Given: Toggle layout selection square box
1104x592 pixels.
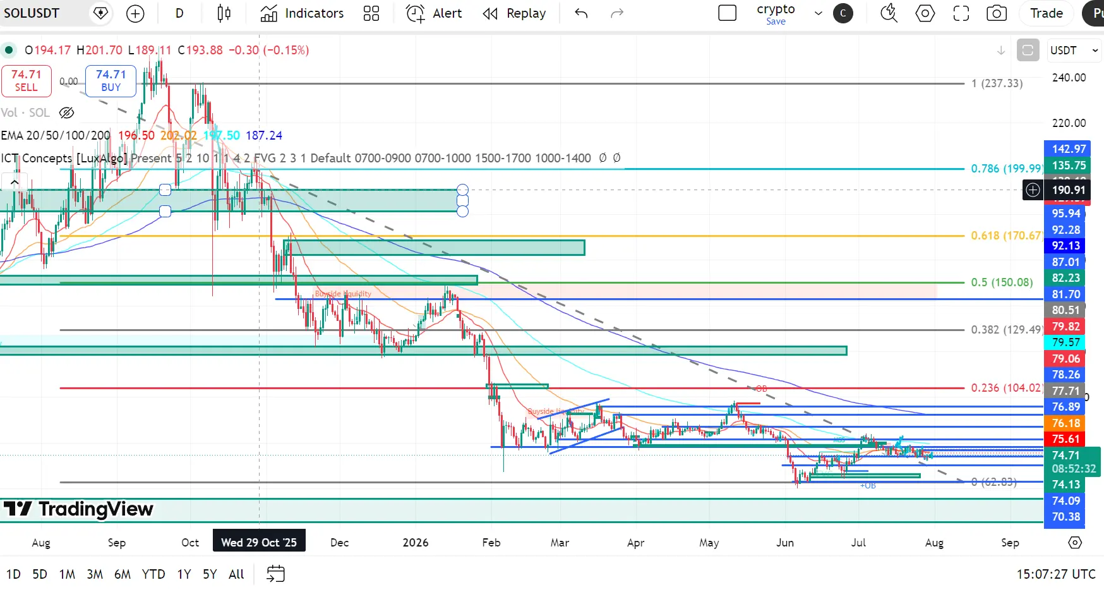Looking at the screenshot, I should coord(728,13).
